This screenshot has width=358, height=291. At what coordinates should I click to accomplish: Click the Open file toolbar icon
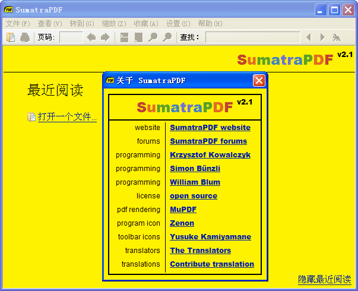(x=11, y=37)
